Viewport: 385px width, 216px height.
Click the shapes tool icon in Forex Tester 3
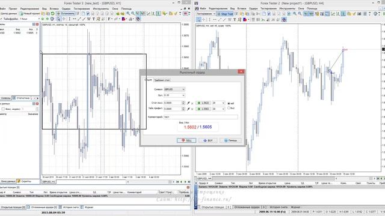pos(123,19)
